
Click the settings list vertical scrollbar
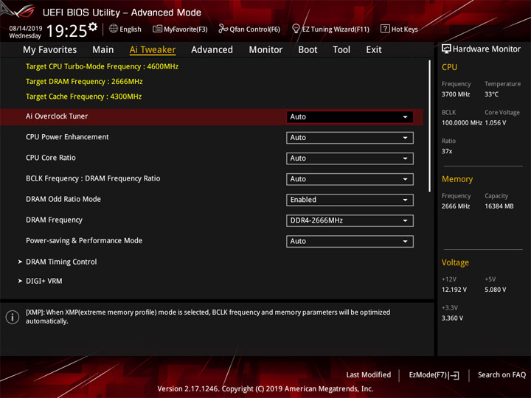pyautogui.click(x=430, y=126)
